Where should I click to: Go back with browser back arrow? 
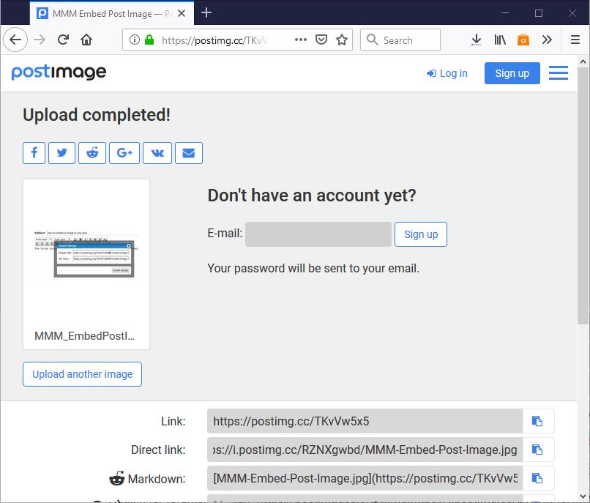(15, 40)
